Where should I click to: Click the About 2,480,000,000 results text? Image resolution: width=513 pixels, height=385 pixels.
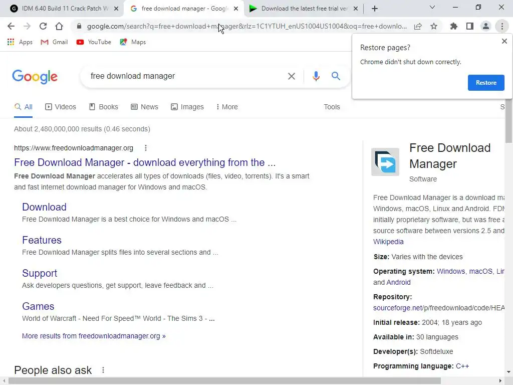pyautogui.click(x=82, y=129)
